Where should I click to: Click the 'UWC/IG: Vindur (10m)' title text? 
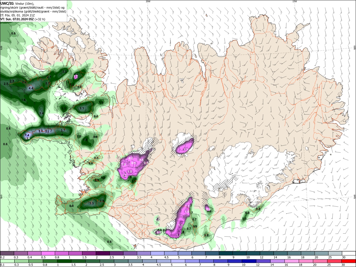tap(17, 3)
